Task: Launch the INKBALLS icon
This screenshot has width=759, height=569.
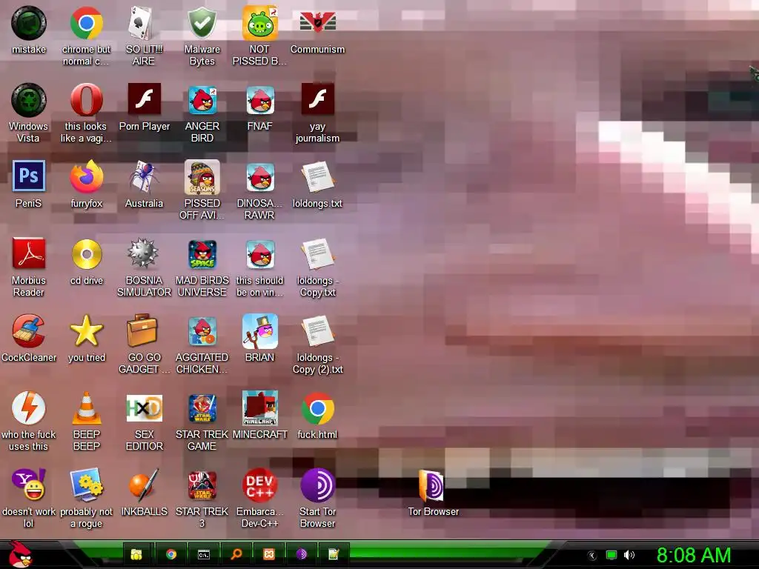Action: pyautogui.click(x=144, y=485)
